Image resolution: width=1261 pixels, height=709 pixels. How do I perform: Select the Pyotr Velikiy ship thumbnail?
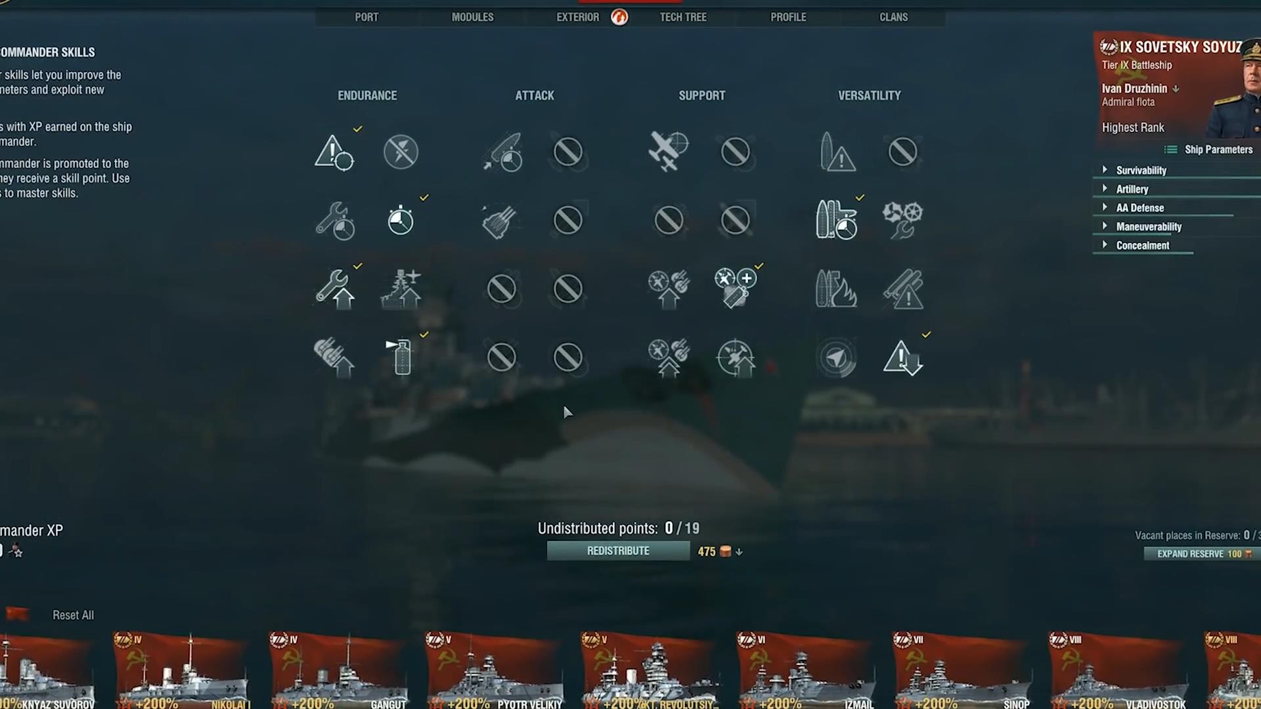(493, 670)
